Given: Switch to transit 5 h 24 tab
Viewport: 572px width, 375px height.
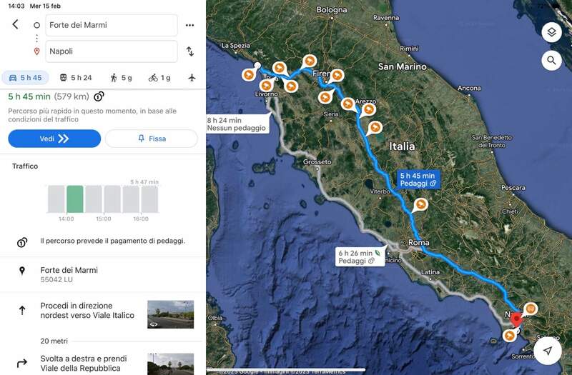Looking at the screenshot, I should click(x=76, y=77).
